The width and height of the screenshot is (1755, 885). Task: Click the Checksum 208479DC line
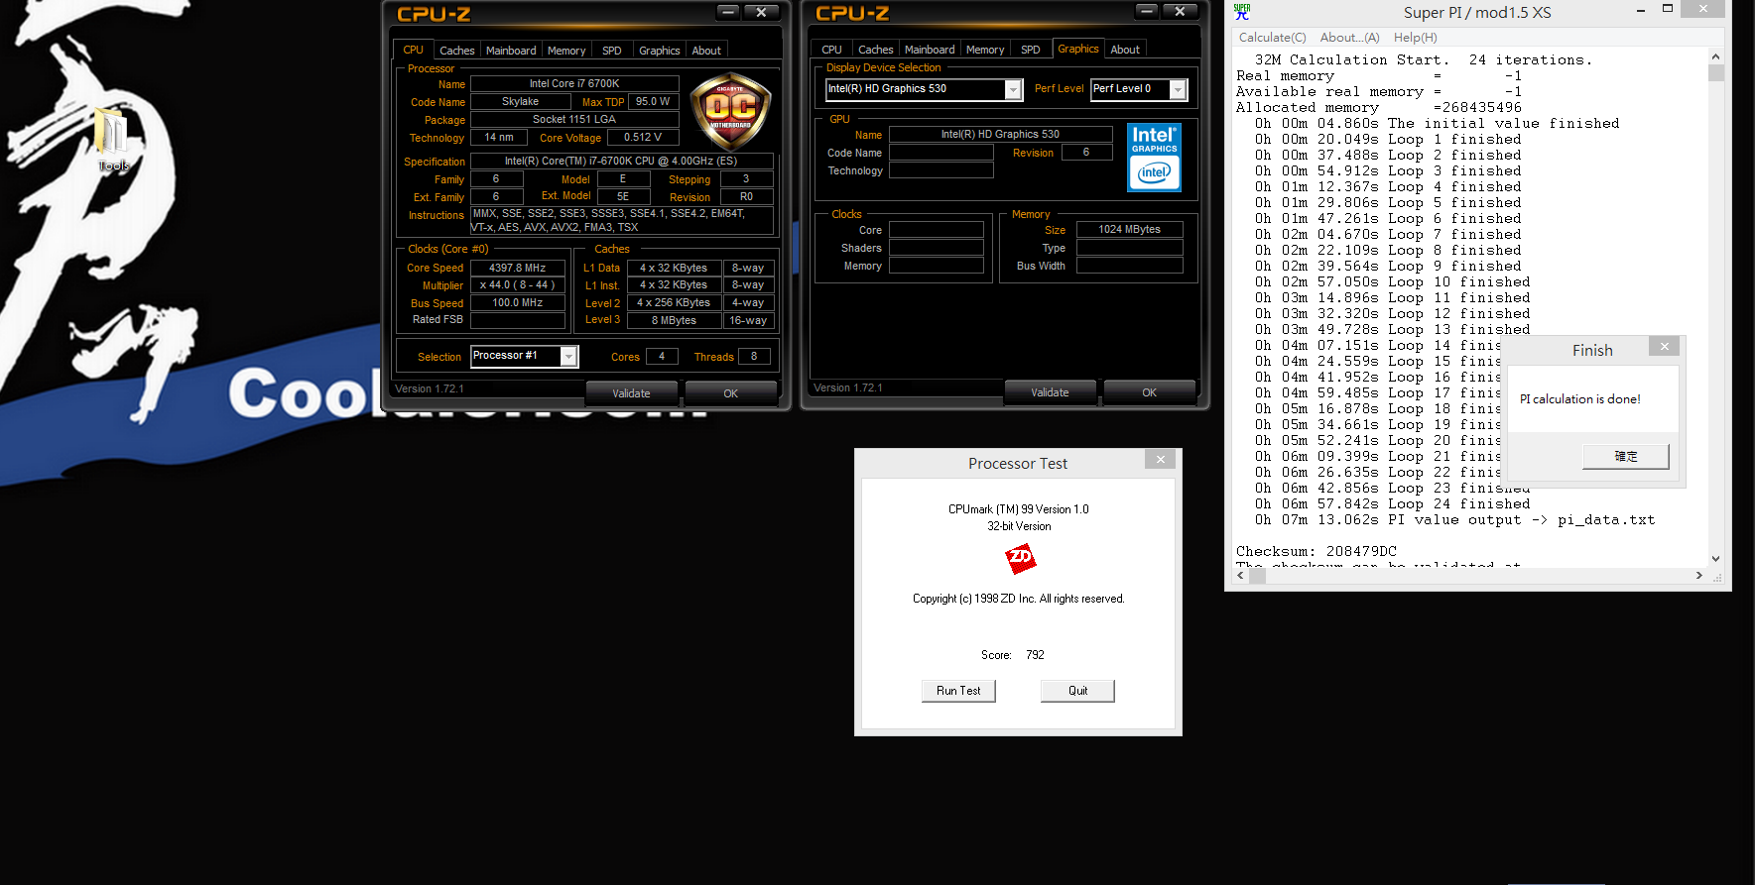tap(1316, 552)
